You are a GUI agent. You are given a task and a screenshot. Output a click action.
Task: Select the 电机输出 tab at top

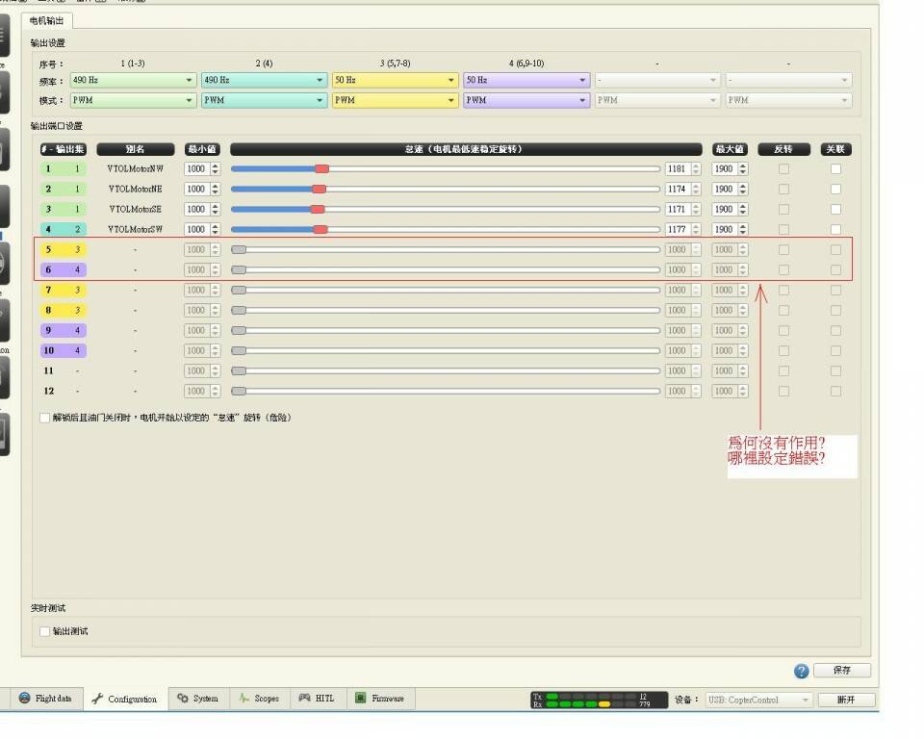[x=47, y=20]
